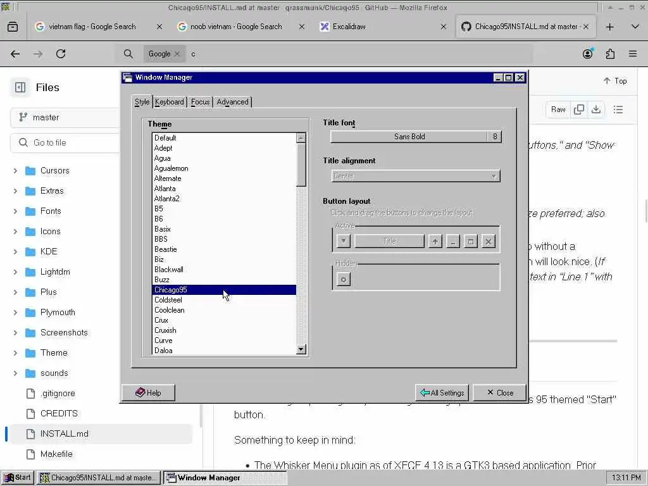Click the Maximize layout button in Active

tap(471, 241)
